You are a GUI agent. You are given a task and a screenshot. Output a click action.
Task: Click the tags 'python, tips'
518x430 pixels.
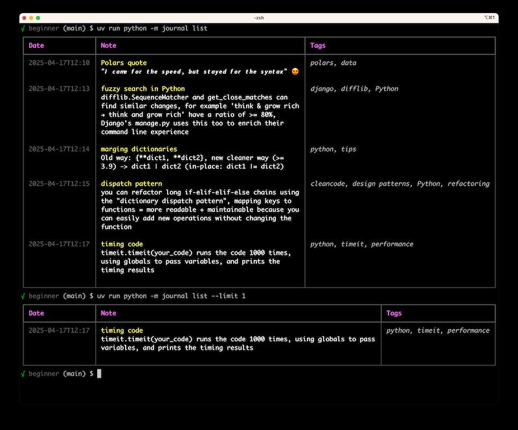point(333,149)
